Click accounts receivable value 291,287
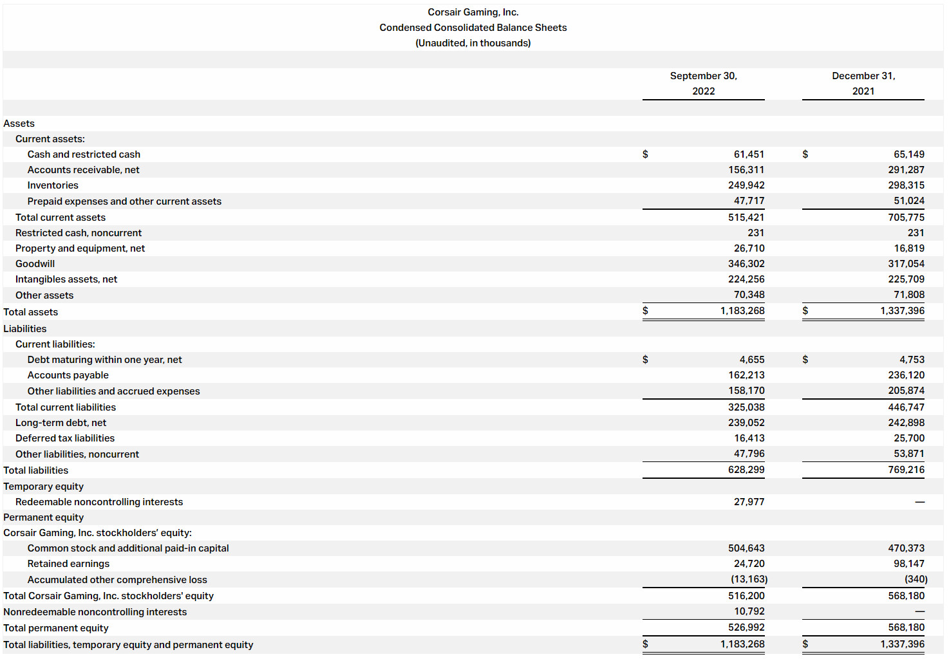The width and height of the screenshot is (949, 659). tap(907, 170)
